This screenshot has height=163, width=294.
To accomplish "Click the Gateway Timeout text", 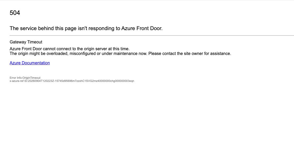I will (26, 42).
